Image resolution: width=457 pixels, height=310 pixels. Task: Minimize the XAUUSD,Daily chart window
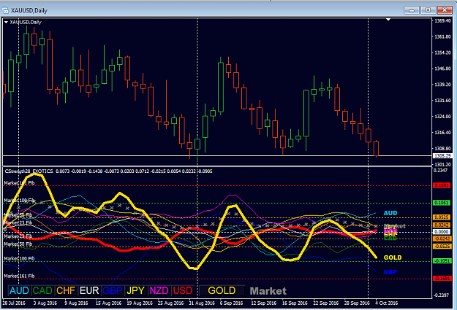pos(412,10)
